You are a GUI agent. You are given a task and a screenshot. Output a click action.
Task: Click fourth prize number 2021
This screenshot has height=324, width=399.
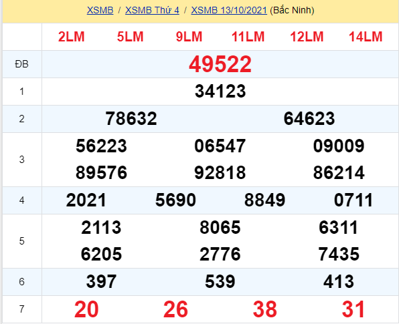coord(86,200)
